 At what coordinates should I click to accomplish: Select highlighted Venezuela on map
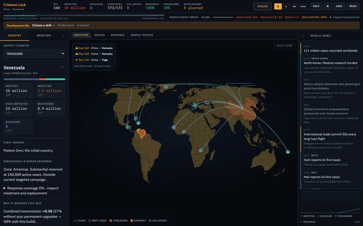[x=141, y=133]
